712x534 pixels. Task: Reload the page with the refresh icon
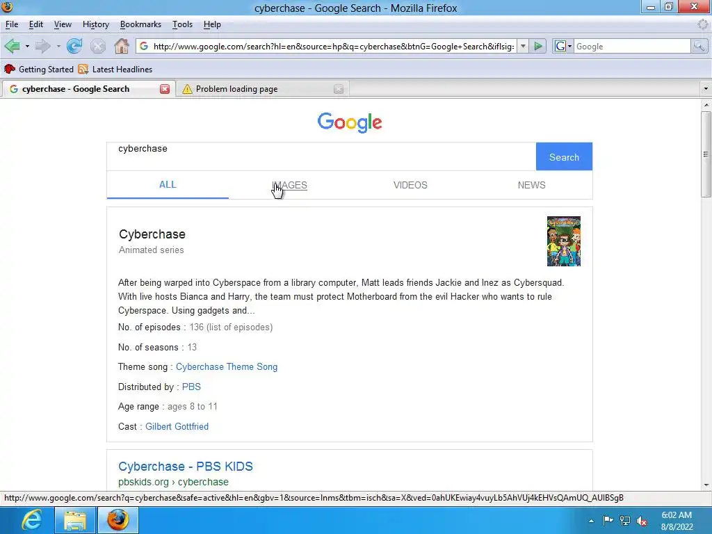tap(74, 47)
